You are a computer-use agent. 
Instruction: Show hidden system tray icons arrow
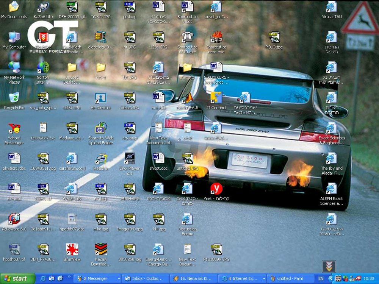coord(331,278)
